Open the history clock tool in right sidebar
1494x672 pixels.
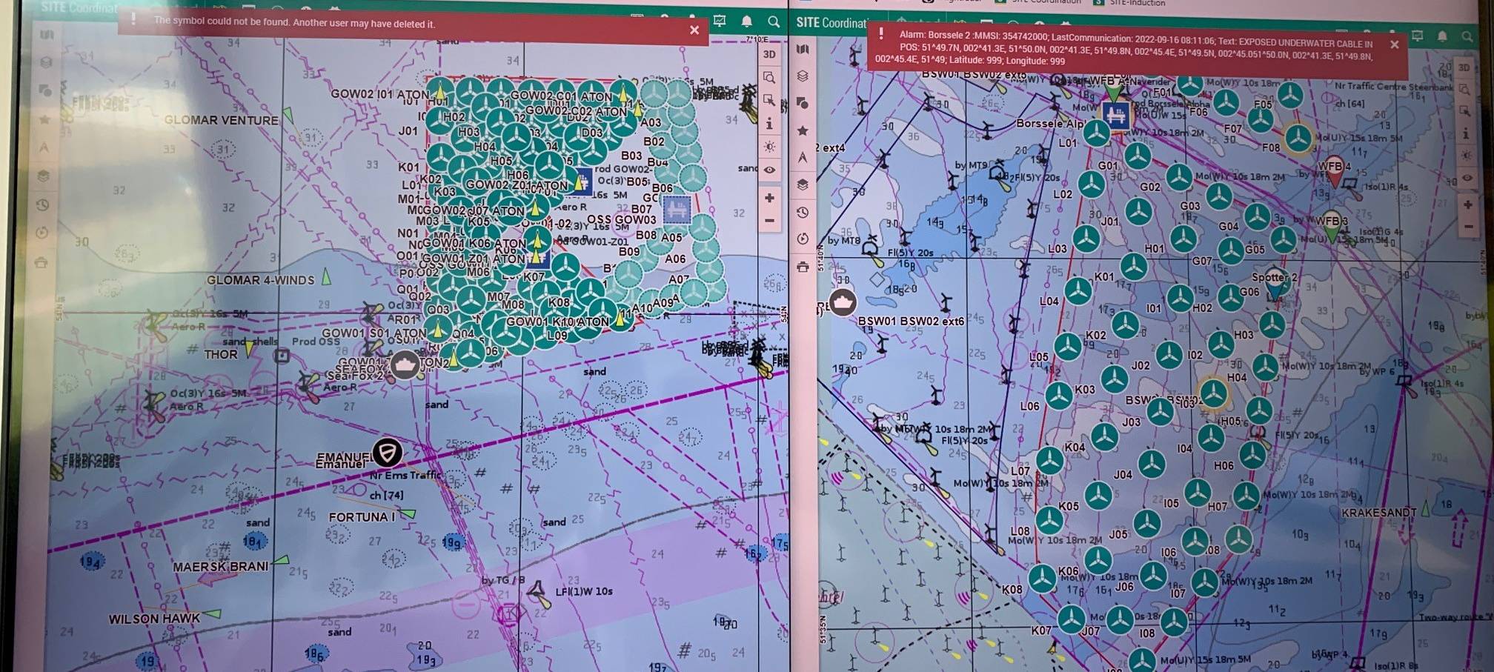pyautogui.click(x=802, y=213)
